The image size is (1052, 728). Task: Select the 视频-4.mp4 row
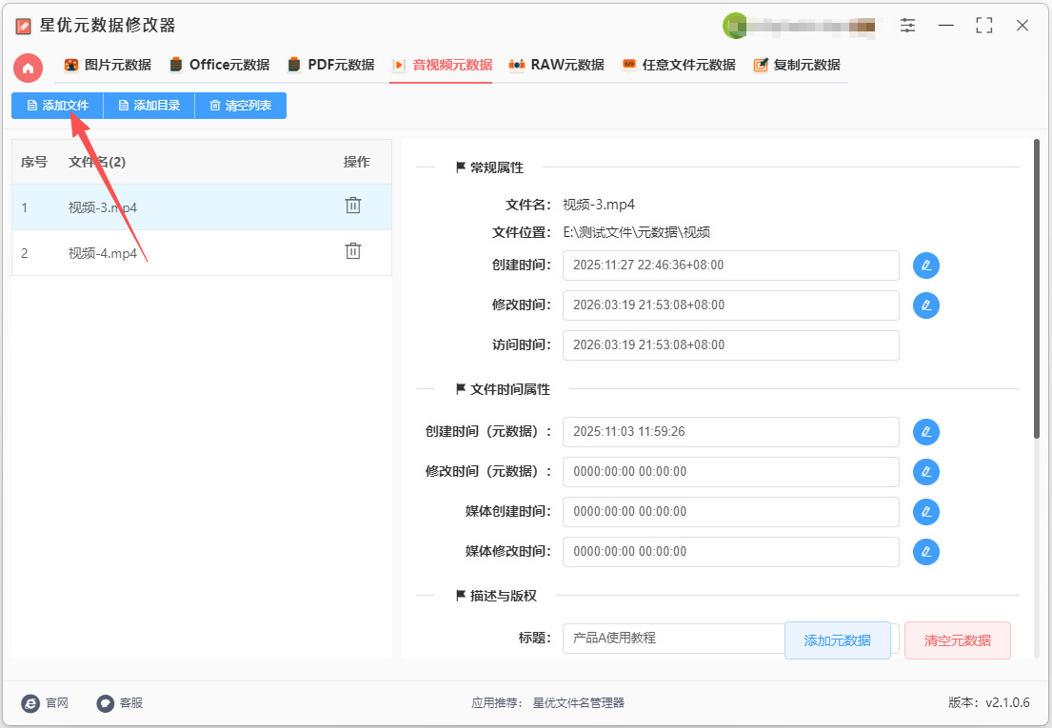coord(202,253)
